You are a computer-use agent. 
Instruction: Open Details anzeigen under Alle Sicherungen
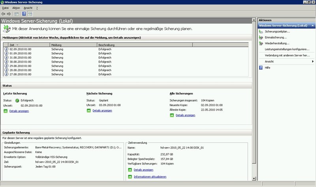[185, 115]
